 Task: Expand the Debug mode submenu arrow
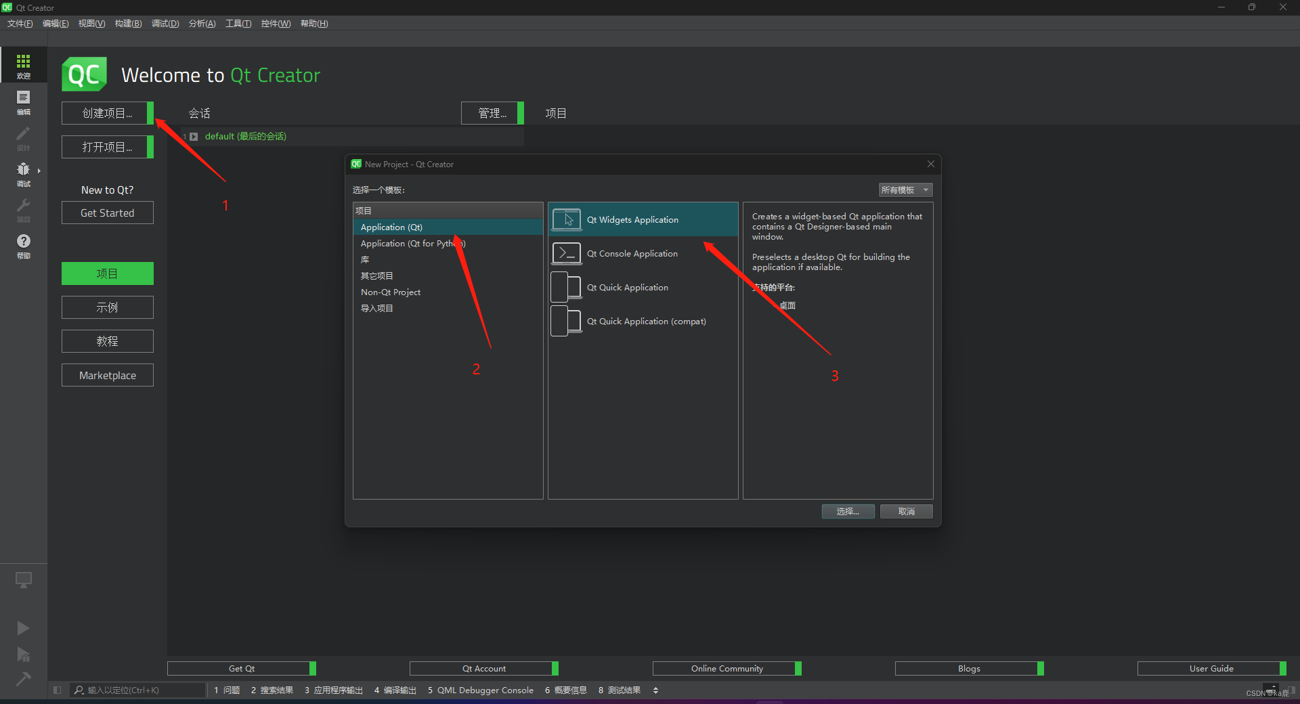tap(39, 171)
